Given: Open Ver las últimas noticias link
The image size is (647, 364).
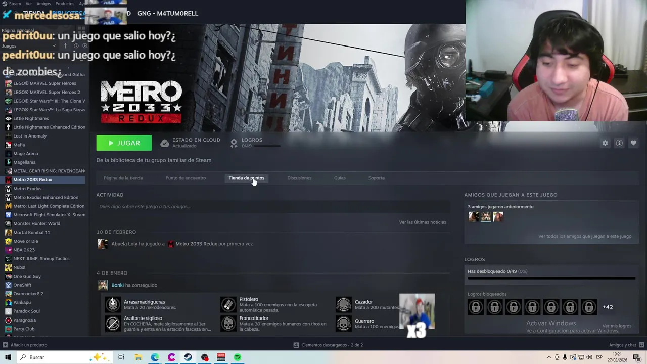Looking at the screenshot, I should click(423, 222).
